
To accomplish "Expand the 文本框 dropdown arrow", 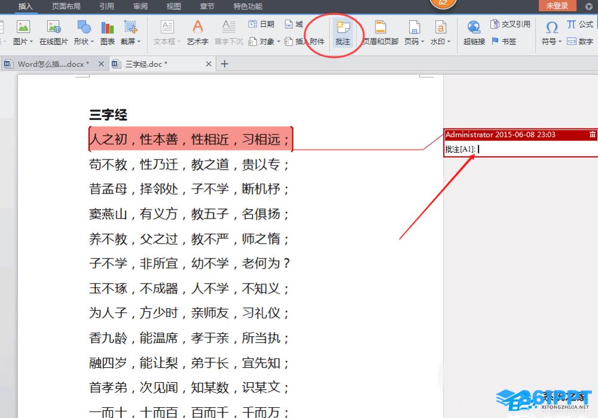I will click(178, 41).
